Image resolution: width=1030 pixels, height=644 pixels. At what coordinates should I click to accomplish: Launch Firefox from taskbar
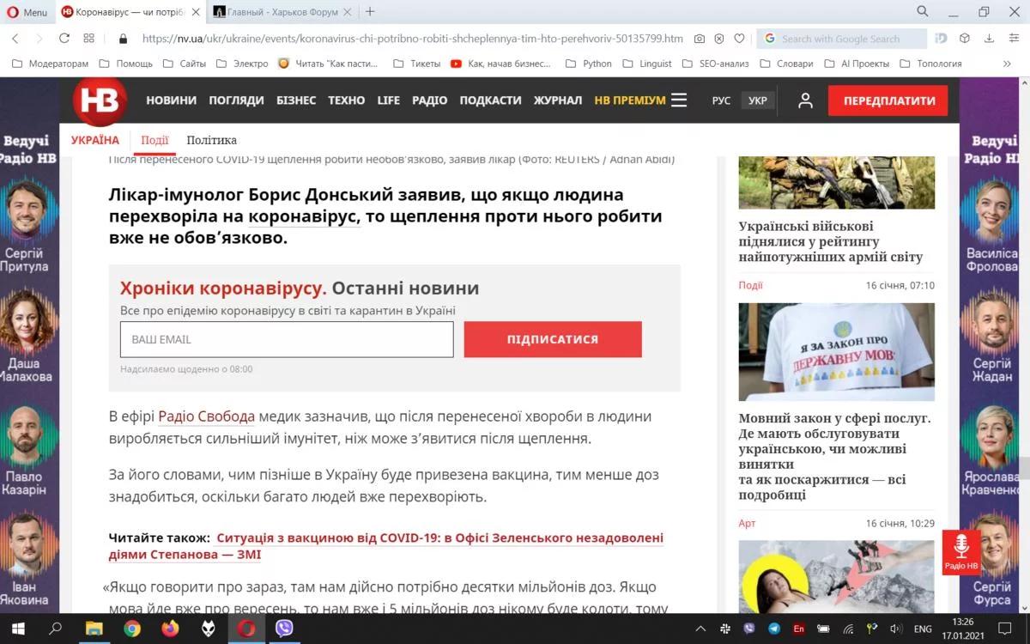pyautogui.click(x=170, y=629)
